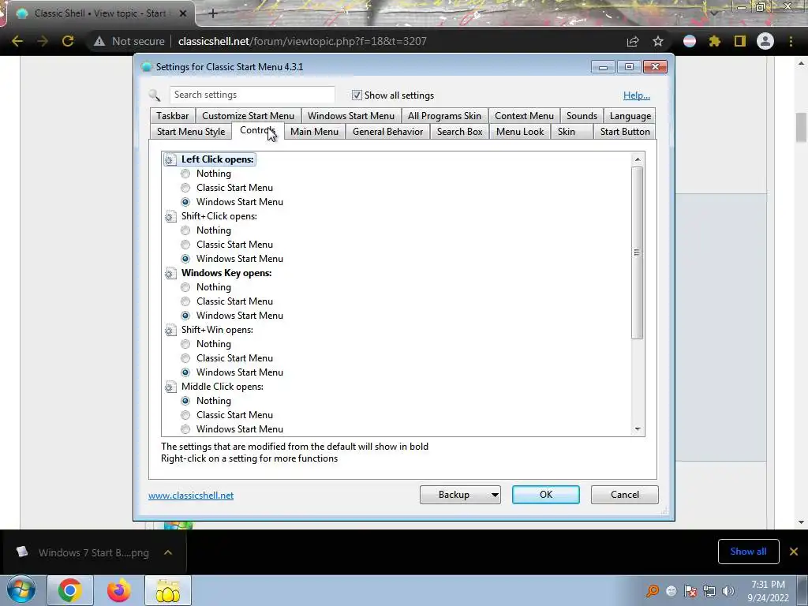The height and width of the screenshot is (606, 808).
Task: Toggle the Chrome side panel icon
Action: pos(740,41)
